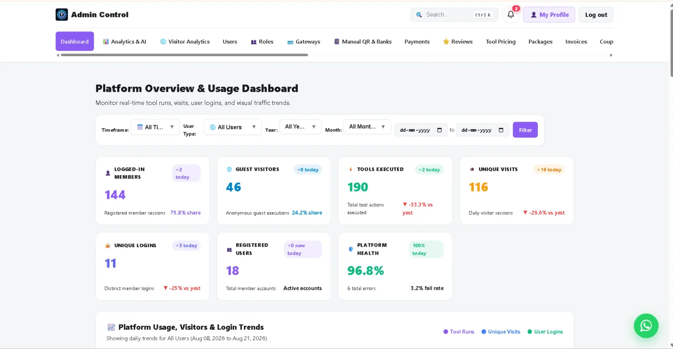Viewport: 673px width, 349px height.
Task: Click the navigation tabs horizontal scrollbar
Action: 184,55
